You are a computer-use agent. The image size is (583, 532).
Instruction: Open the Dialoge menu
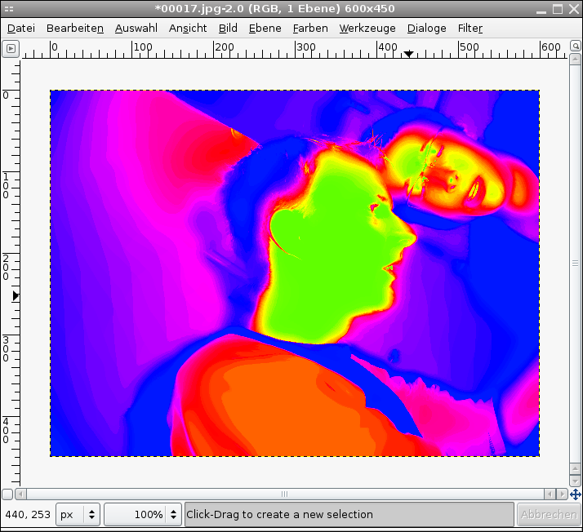tap(426, 29)
